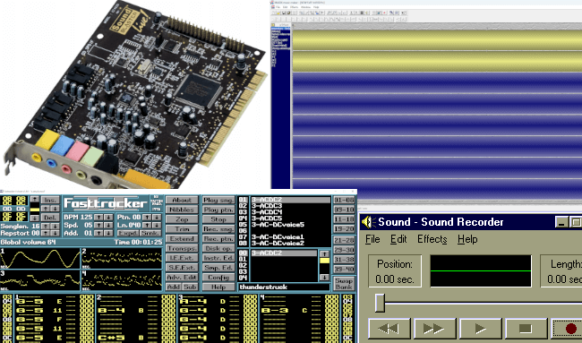This screenshot has width=582, height=343.
Task: Select instrument bank 11-18
Action: (x=344, y=219)
